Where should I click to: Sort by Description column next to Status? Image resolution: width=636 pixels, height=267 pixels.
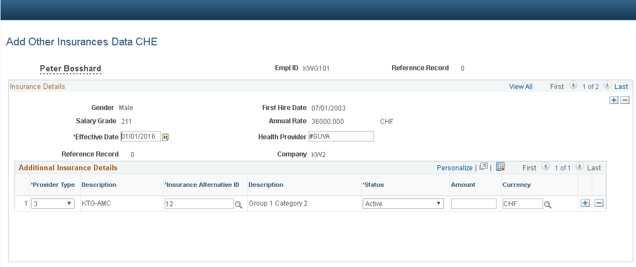[266, 185]
